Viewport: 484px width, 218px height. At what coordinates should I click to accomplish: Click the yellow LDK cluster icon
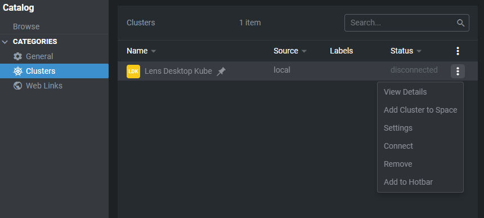133,72
